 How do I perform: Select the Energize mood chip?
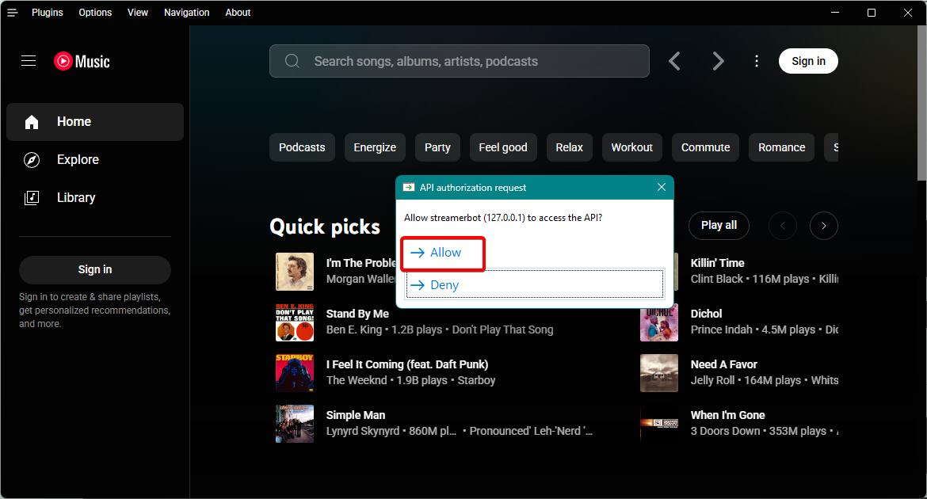pyautogui.click(x=375, y=147)
